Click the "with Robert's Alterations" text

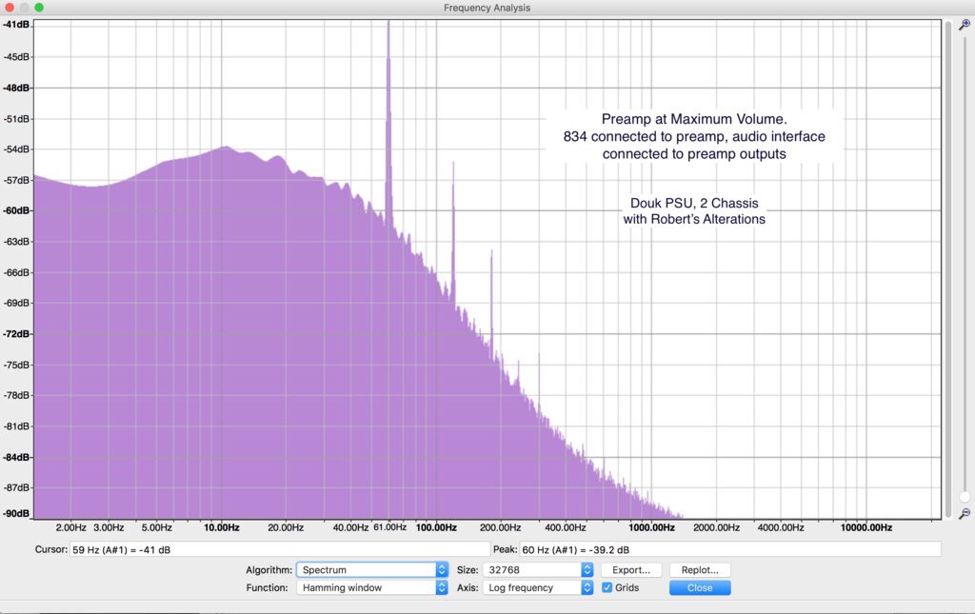pos(694,219)
